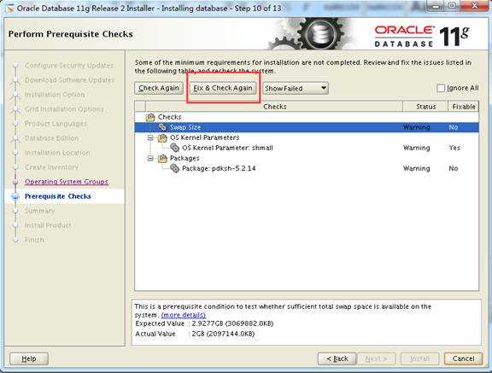This screenshot has height=373, width=492.
Task: Click the Warning status of shmall row
Action: tap(416, 148)
